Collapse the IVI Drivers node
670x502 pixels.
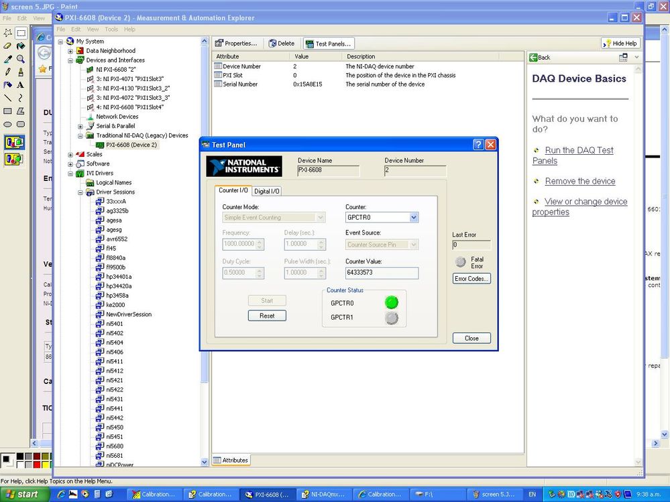[x=70, y=174]
